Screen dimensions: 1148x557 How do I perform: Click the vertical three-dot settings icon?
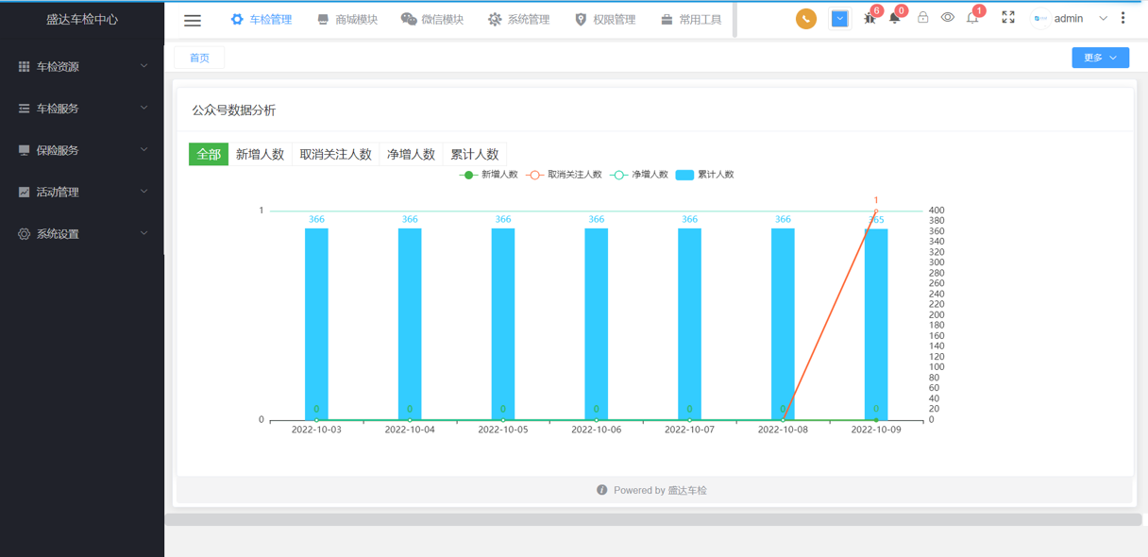click(1123, 18)
